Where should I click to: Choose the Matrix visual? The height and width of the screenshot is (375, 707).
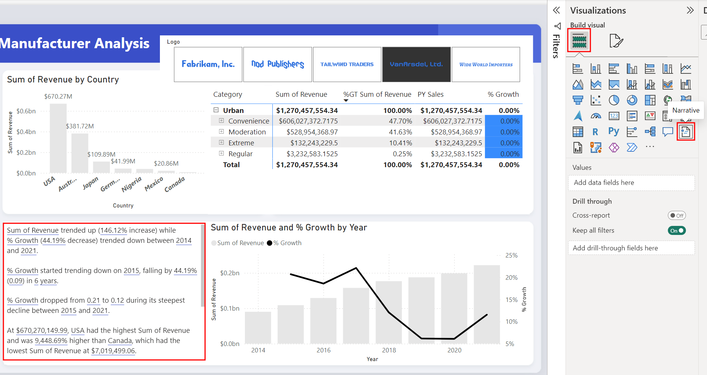578,132
